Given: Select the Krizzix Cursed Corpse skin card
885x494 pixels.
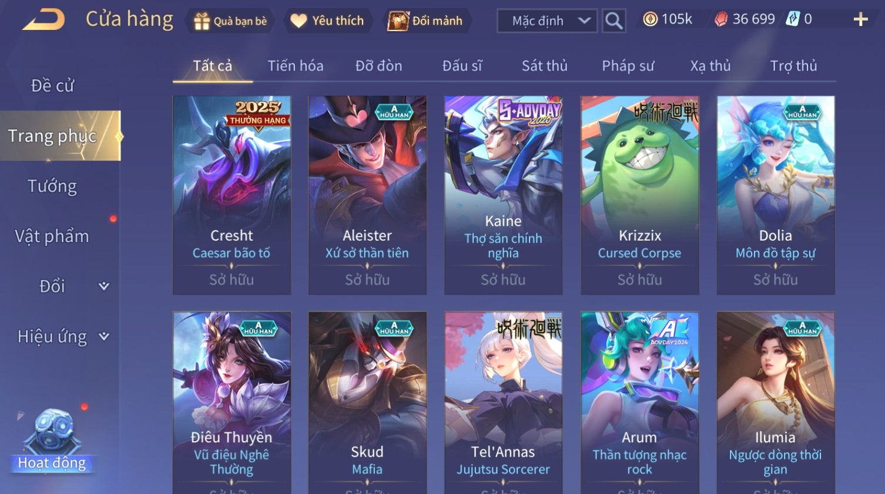Looking at the screenshot, I should click(x=639, y=195).
